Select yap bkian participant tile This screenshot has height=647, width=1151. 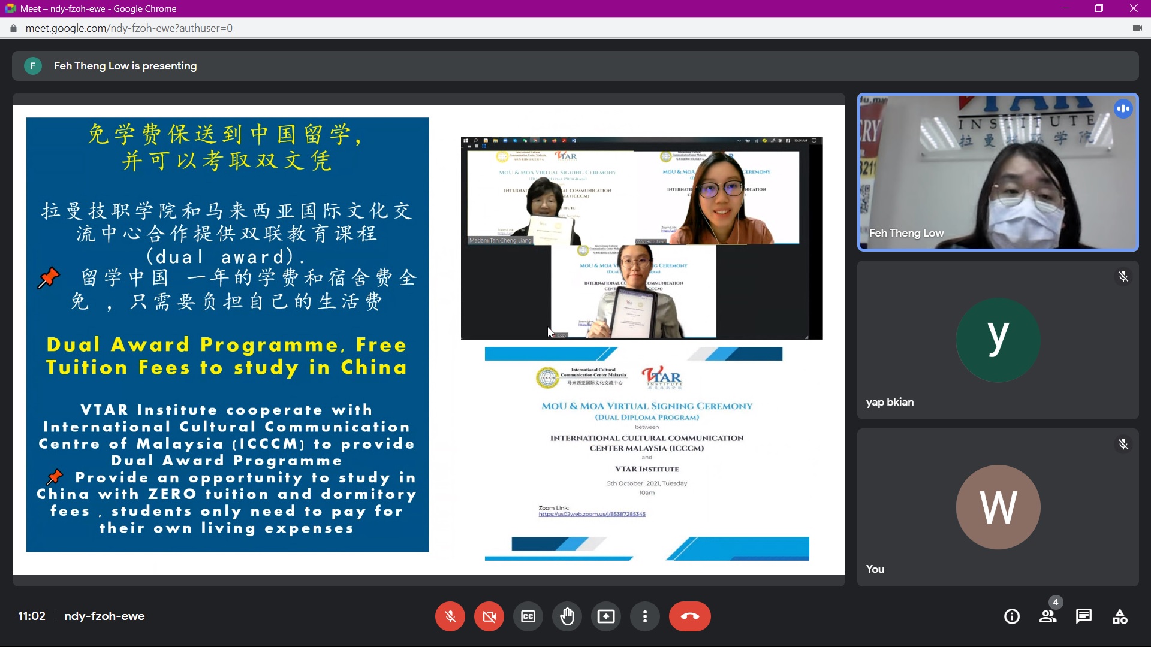click(x=998, y=340)
